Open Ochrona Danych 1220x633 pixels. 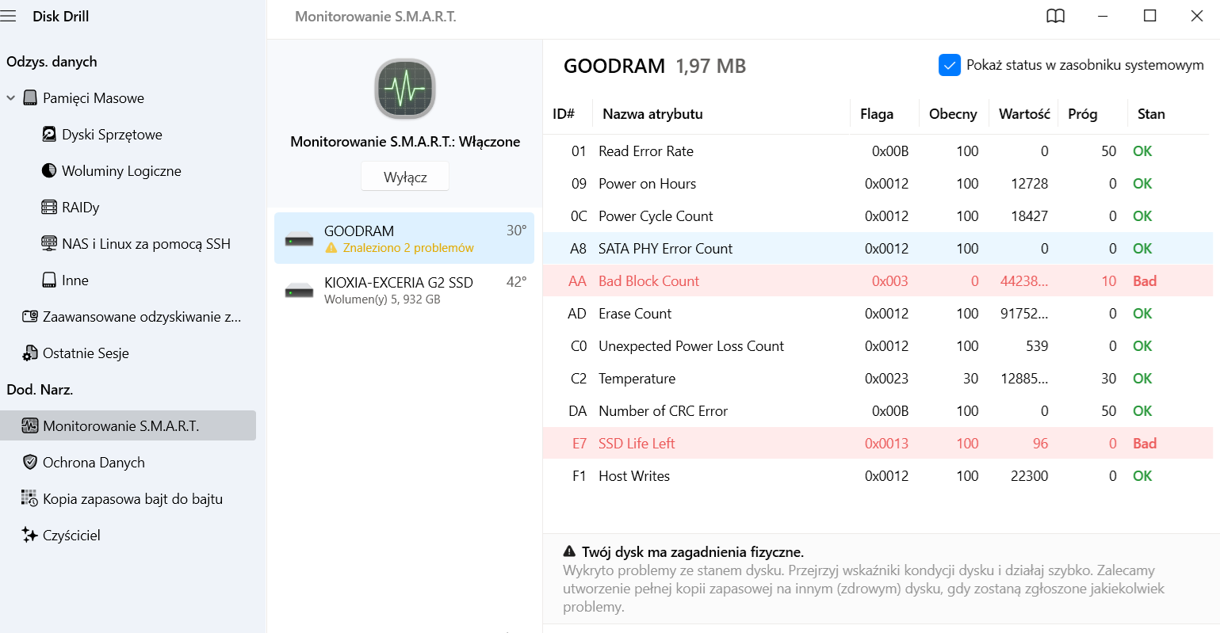point(94,463)
